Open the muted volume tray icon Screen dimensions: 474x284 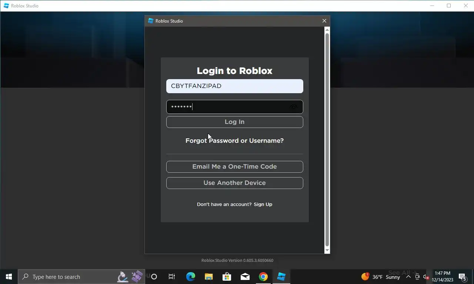(426, 277)
